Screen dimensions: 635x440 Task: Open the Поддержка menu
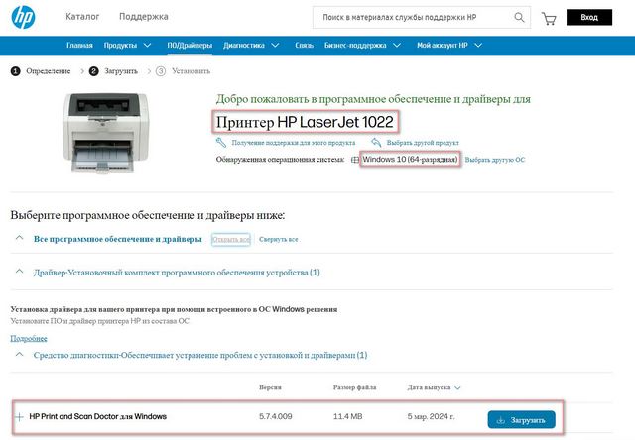click(143, 17)
